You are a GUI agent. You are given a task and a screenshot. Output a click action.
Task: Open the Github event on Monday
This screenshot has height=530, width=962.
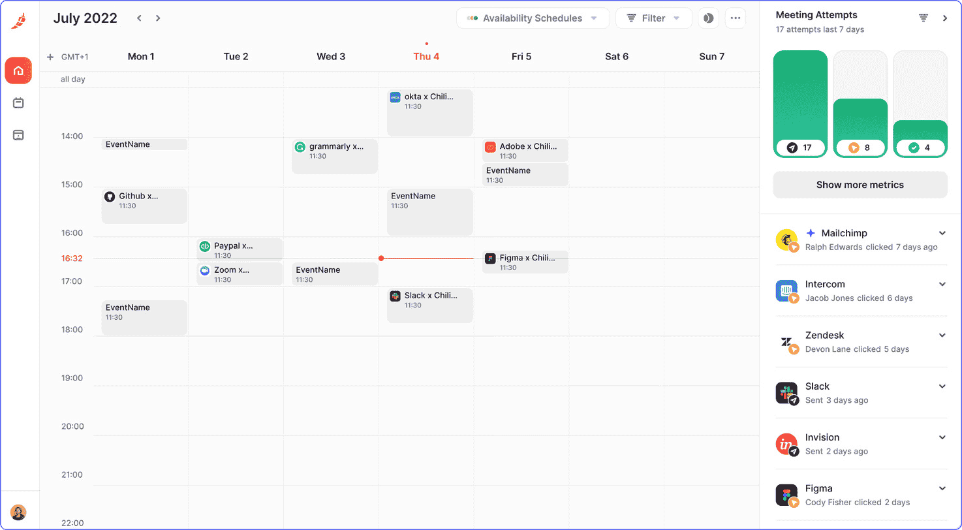point(144,205)
